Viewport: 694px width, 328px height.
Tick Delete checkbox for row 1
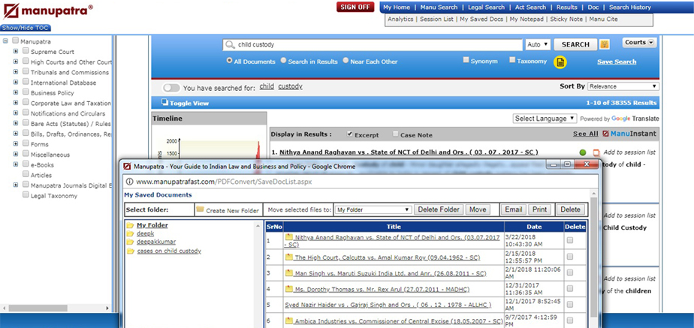click(570, 240)
